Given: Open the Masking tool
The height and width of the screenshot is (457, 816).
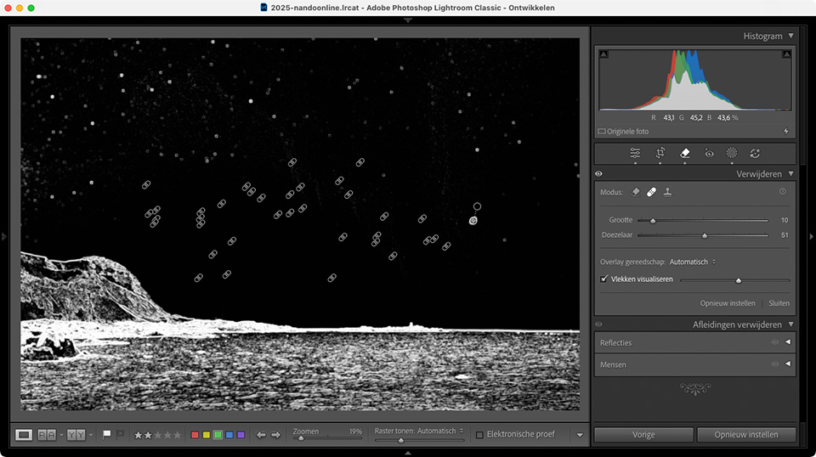Looking at the screenshot, I should tap(731, 154).
